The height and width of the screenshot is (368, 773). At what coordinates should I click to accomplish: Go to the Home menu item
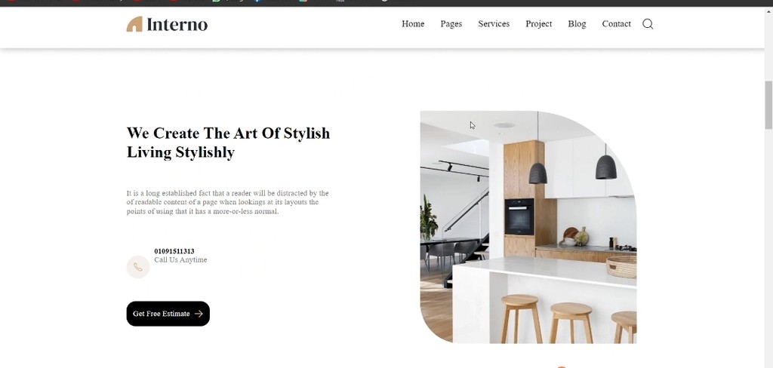tap(413, 23)
